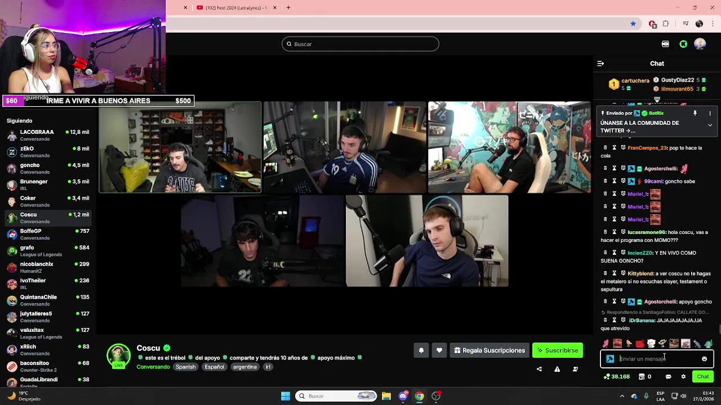Open Chrome from the taskbar
Image resolution: width=721 pixels, height=405 pixels.
(420, 396)
